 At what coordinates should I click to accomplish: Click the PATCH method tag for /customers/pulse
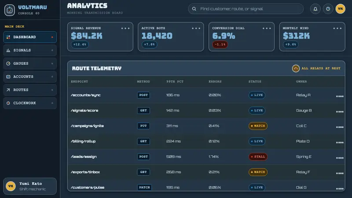click(x=144, y=187)
